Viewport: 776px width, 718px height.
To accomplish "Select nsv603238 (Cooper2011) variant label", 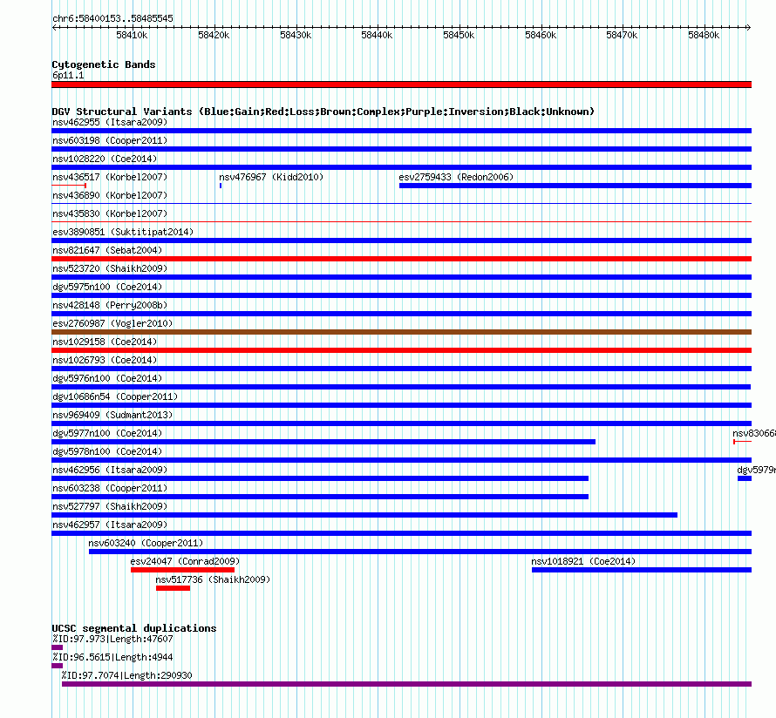I will click(x=110, y=488).
